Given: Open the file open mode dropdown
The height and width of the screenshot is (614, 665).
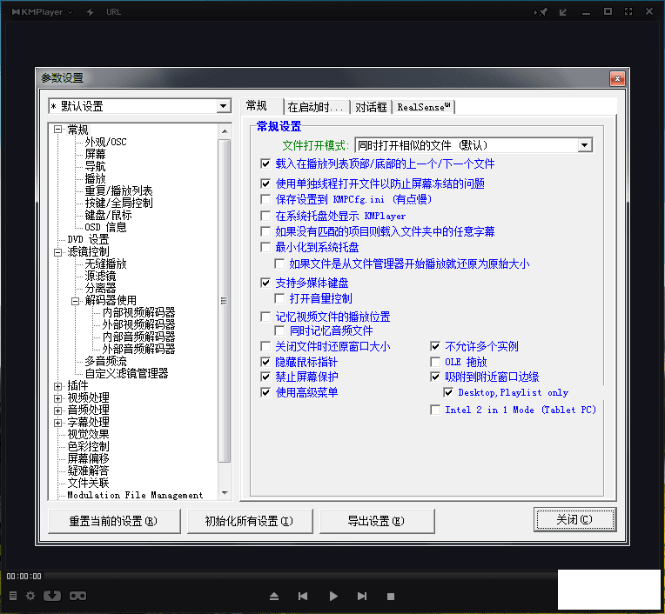Looking at the screenshot, I should click(584, 145).
